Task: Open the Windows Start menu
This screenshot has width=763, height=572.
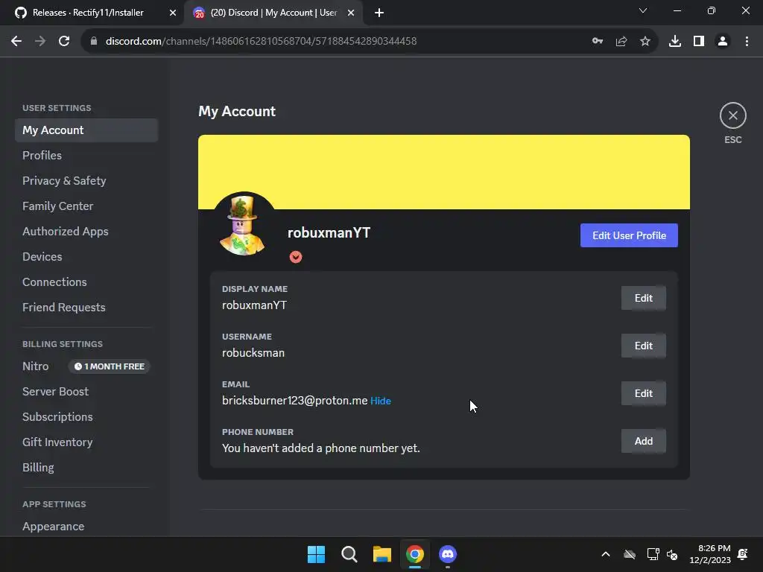Action: point(316,554)
